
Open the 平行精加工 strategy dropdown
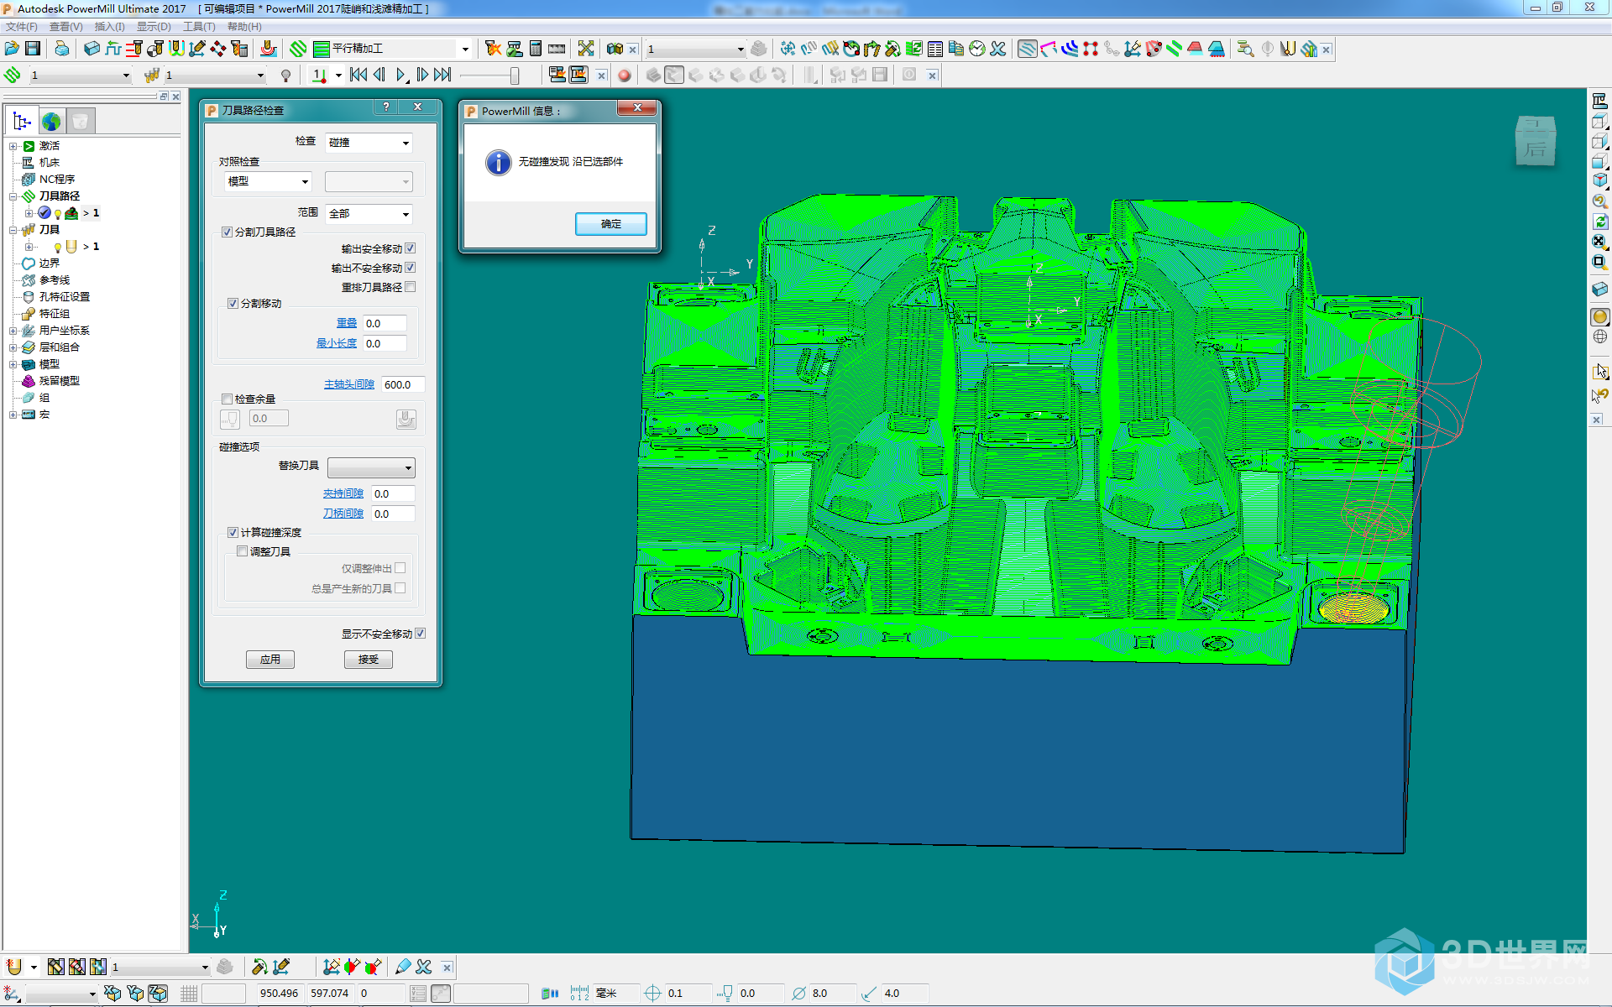[465, 49]
